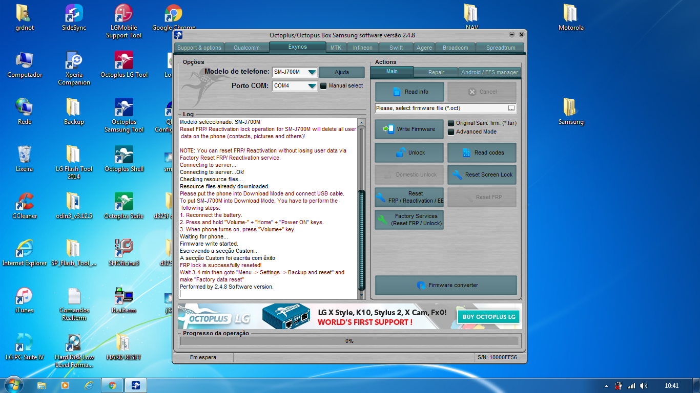Expand the Modelo de telefone dropdown
This screenshot has height=393, width=700.
pos(312,72)
